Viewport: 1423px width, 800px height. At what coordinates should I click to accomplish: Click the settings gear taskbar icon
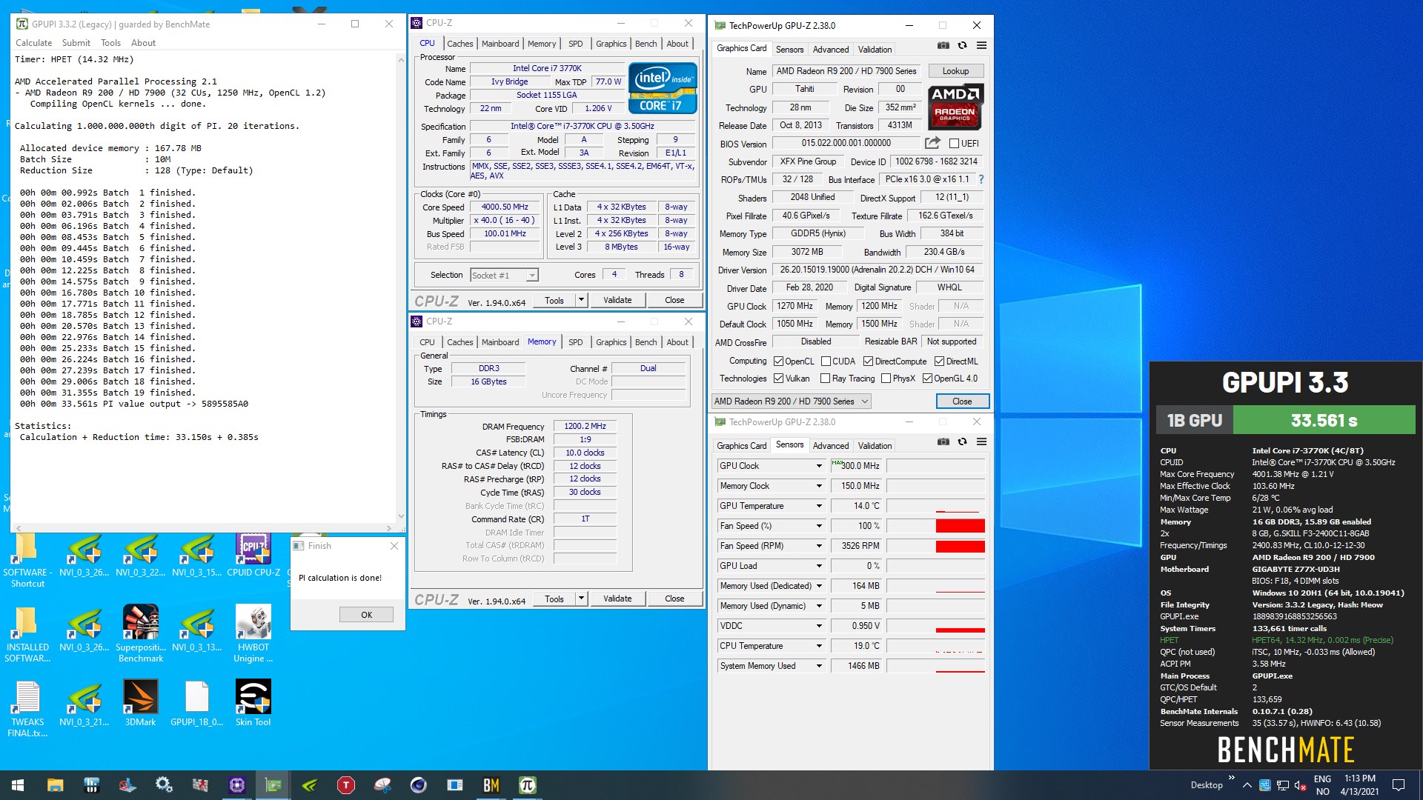(164, 785)
